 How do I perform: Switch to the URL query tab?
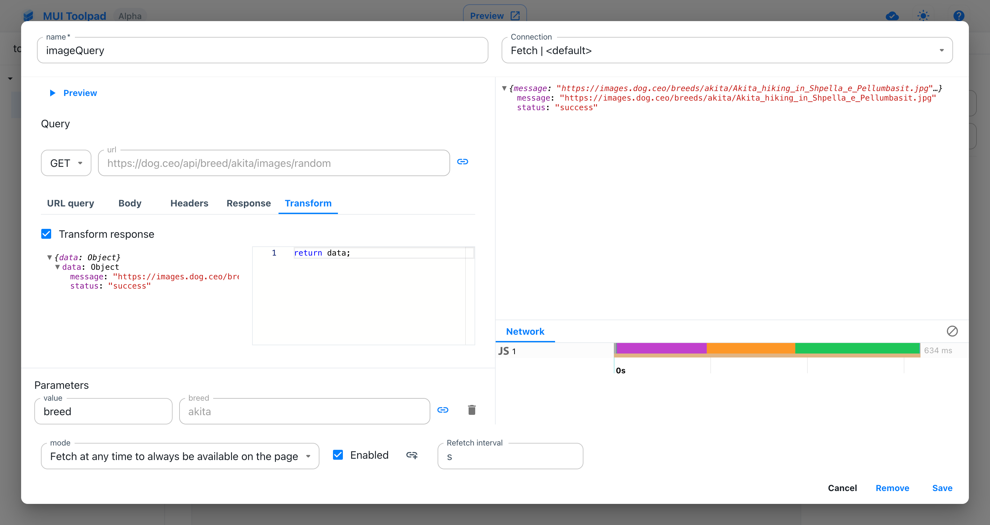pos(70,203)
